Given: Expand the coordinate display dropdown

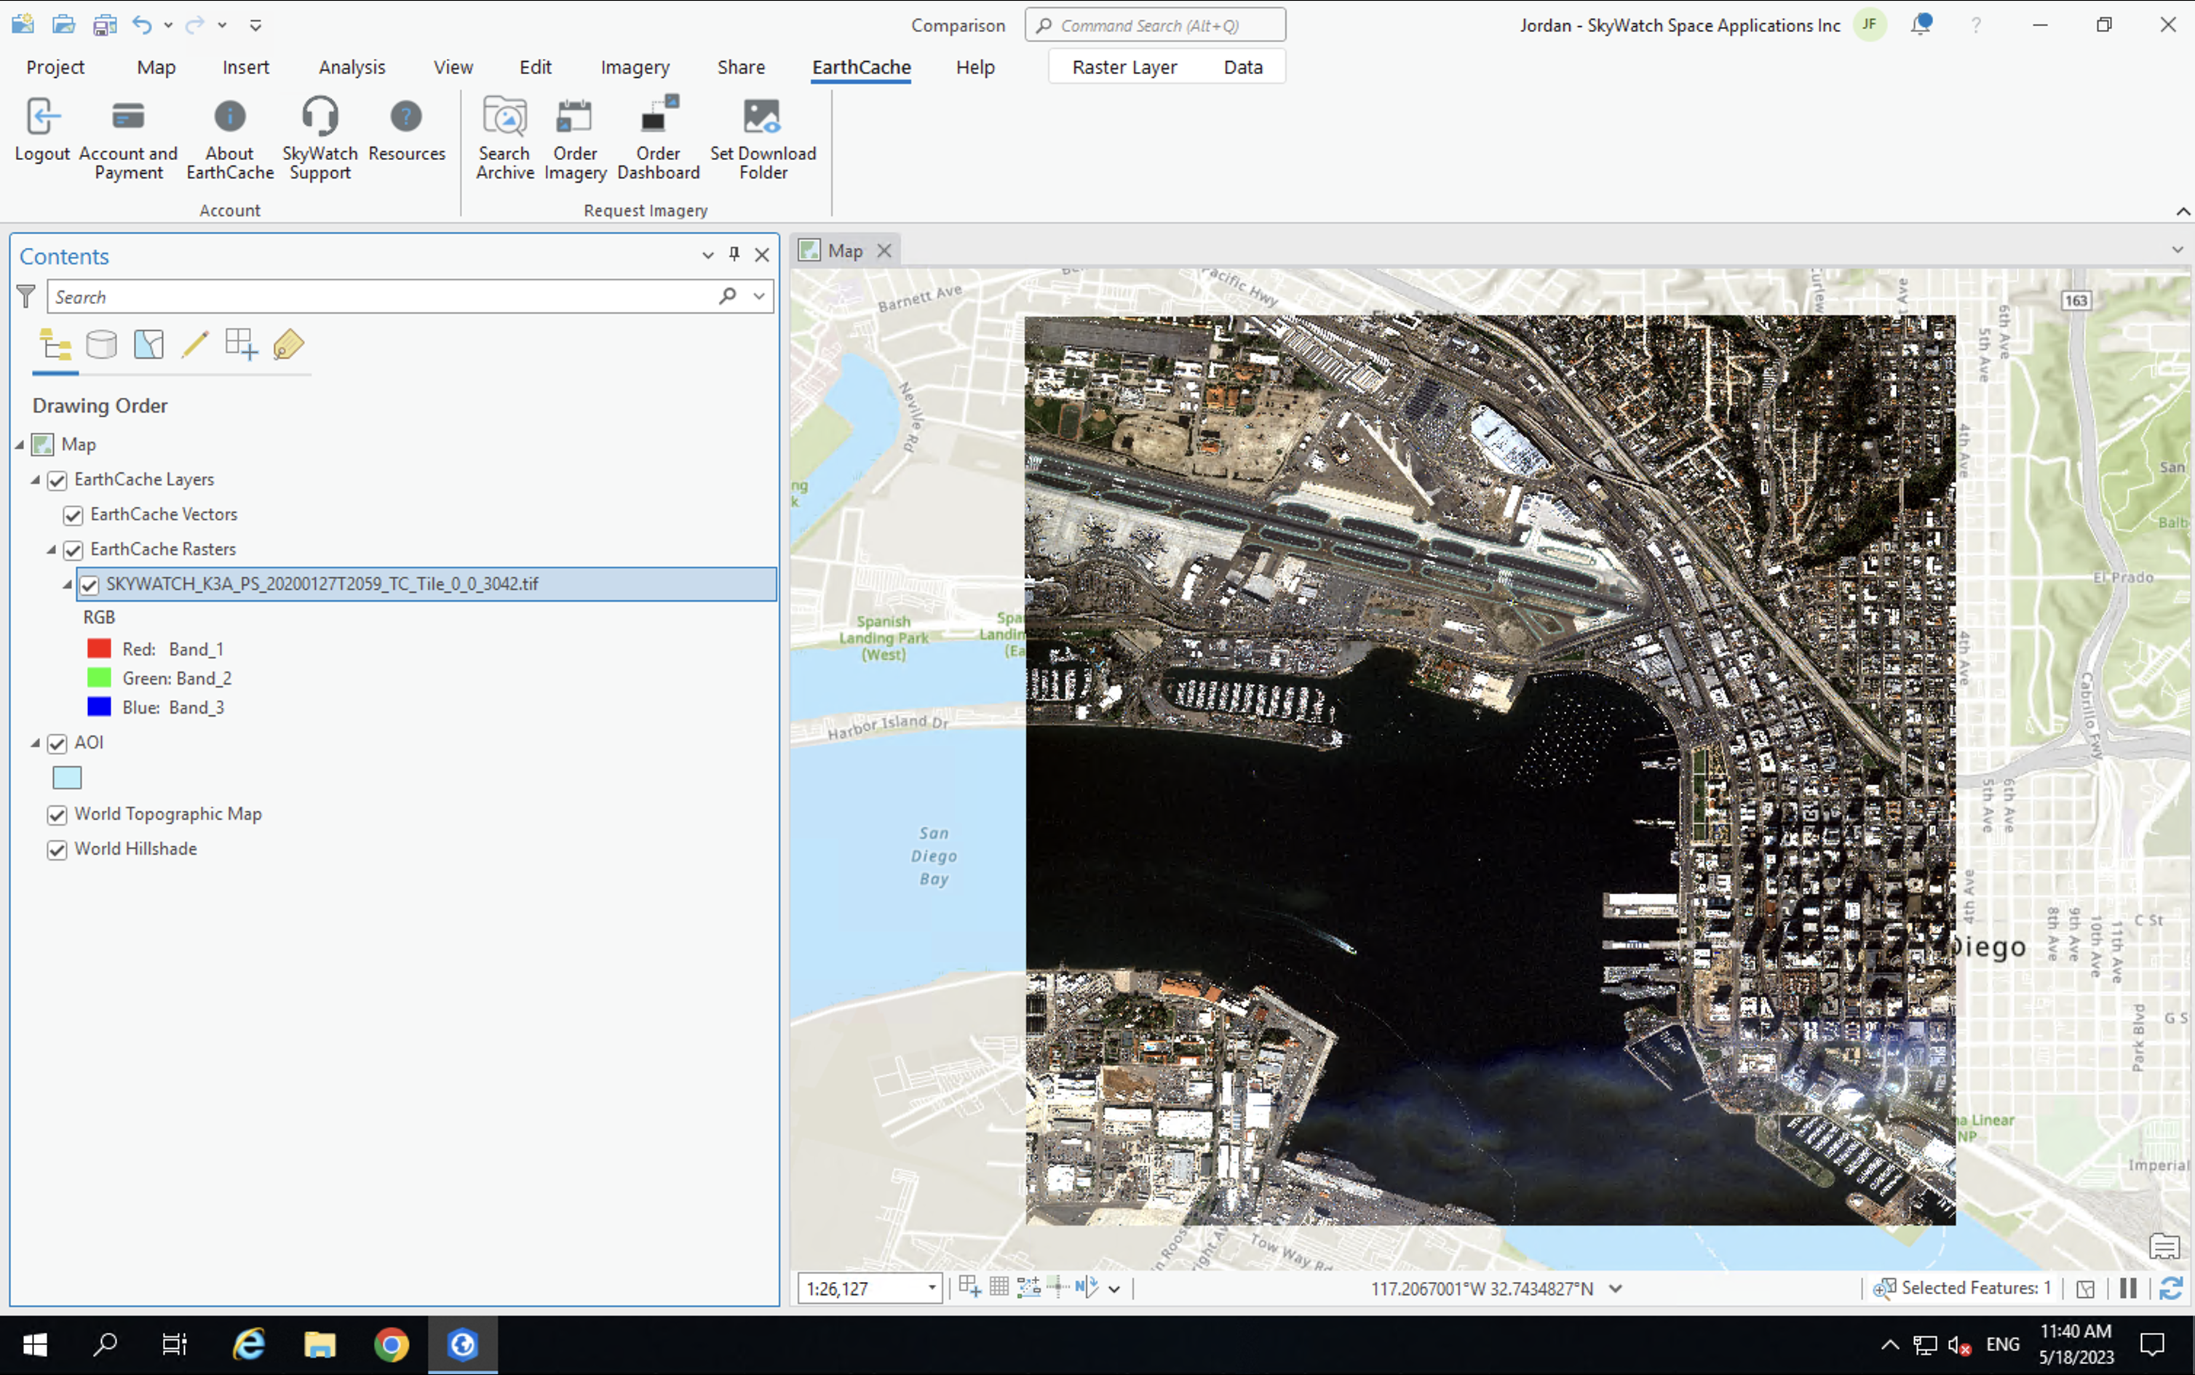Looking at the screenshot, I should pos(1616,1288).
